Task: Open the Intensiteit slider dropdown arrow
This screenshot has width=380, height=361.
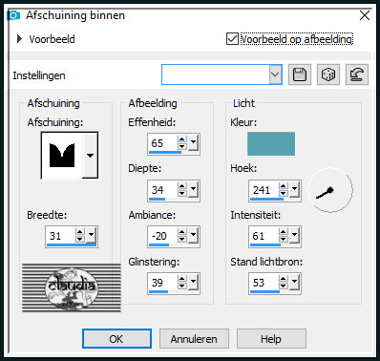Action: [294, 235]
